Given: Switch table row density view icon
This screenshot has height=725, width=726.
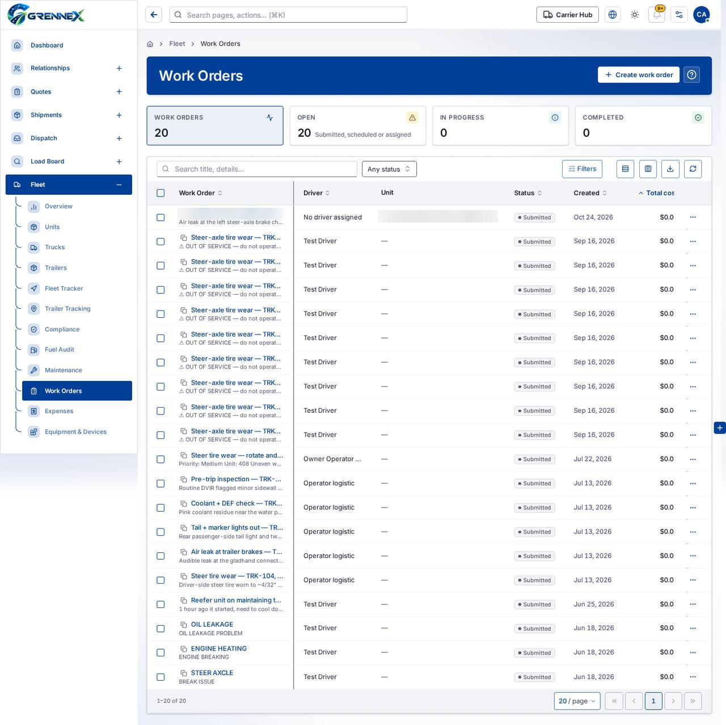Looking at the screenshot, I should (625, 169).
